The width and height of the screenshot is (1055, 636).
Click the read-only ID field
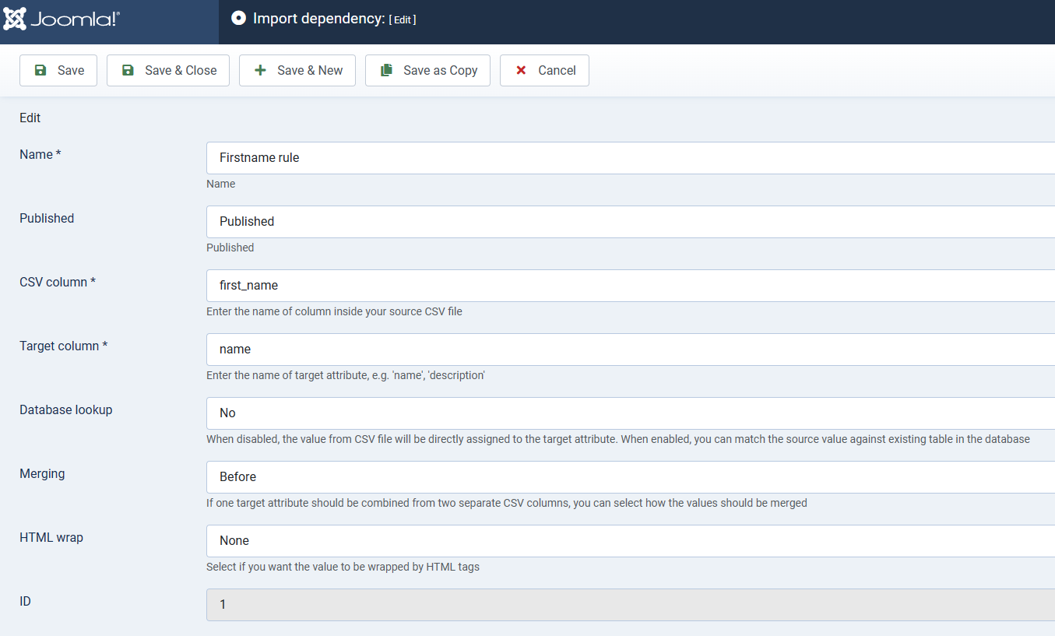coord(631,605)
